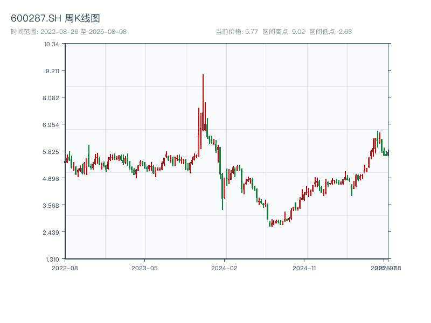Click the y-axis value 10.34
The width and height of the screenshot is (431, 323).
[51, 44]
